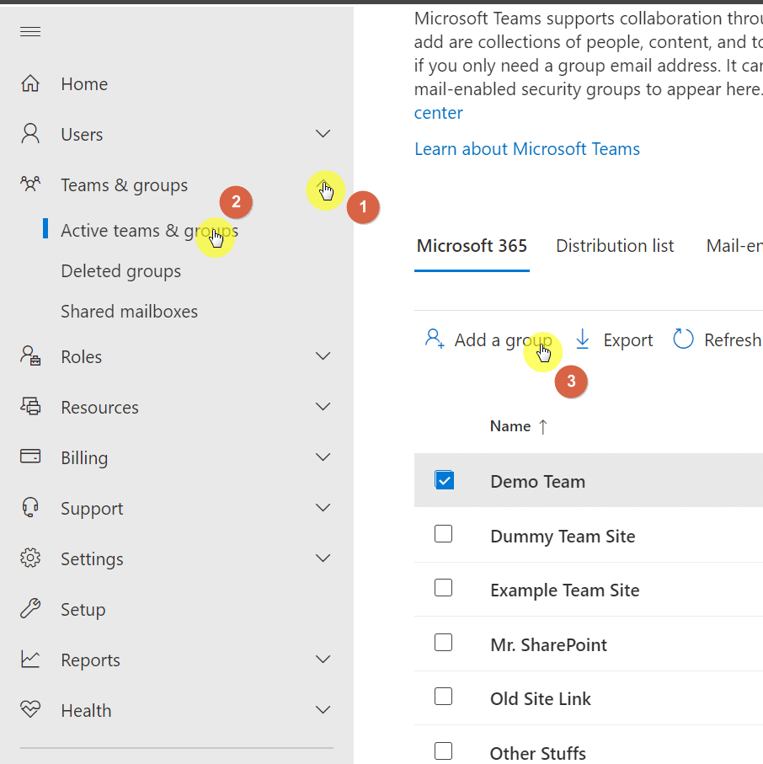Expand the Settings section chevron
763x764 pixels.
click(323, 558)
